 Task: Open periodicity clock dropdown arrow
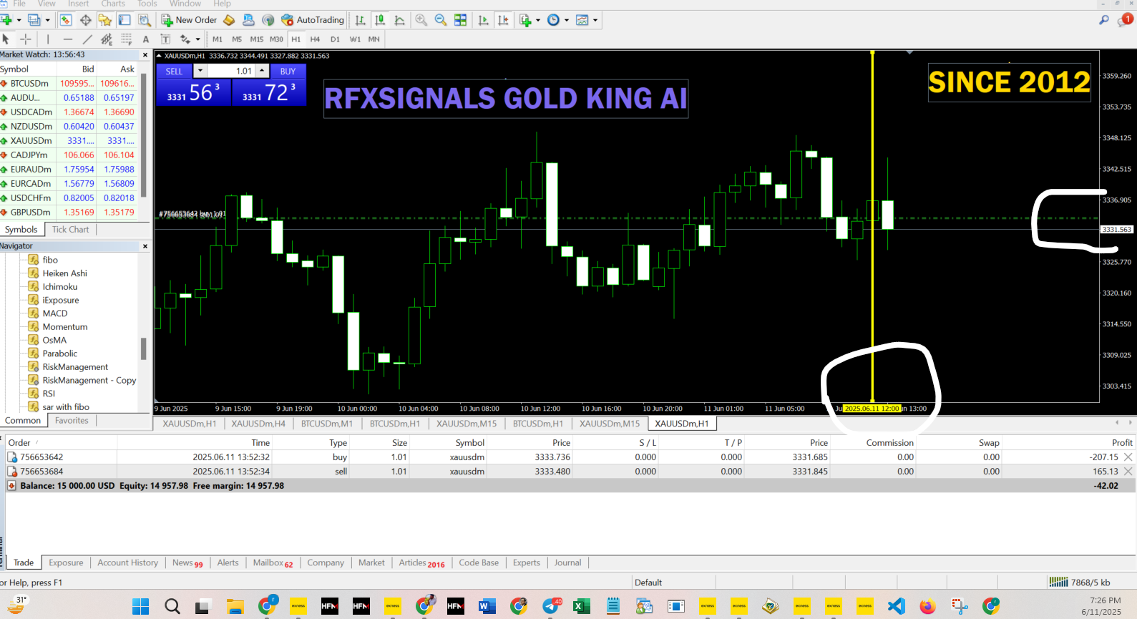pos(566,20)
